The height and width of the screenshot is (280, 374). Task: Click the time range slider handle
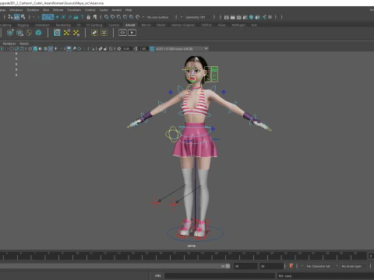click(x=228, y=266)
